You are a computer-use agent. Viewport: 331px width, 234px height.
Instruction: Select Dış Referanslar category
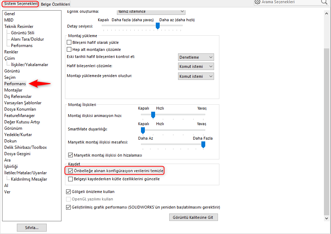(18, 96)
